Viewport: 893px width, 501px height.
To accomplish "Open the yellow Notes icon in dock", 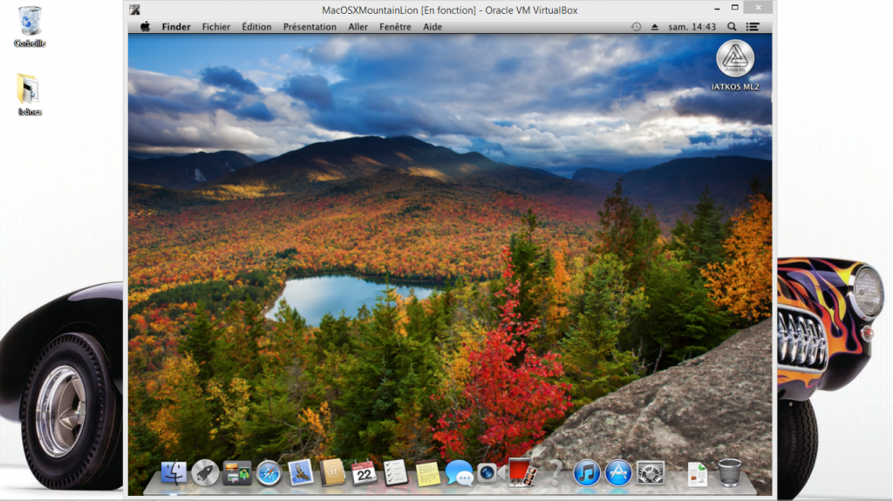I will [427, 473].
